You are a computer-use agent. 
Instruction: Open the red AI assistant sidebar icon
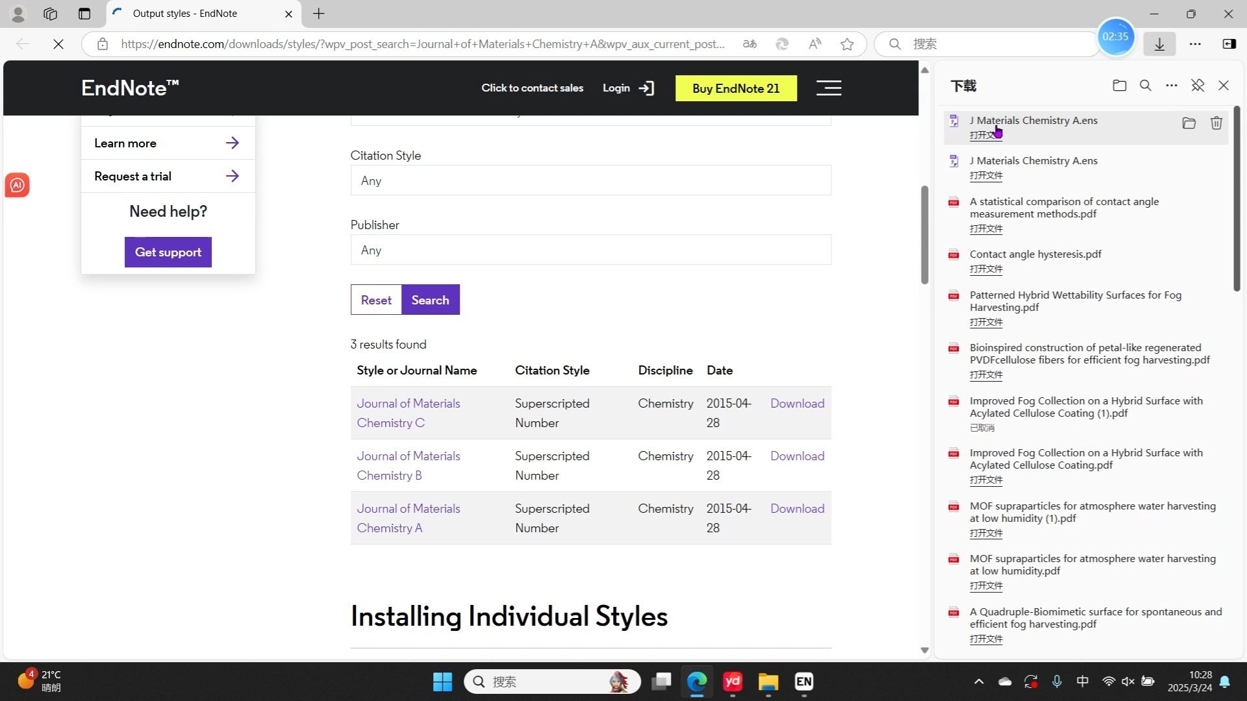(x=18, y=186)
